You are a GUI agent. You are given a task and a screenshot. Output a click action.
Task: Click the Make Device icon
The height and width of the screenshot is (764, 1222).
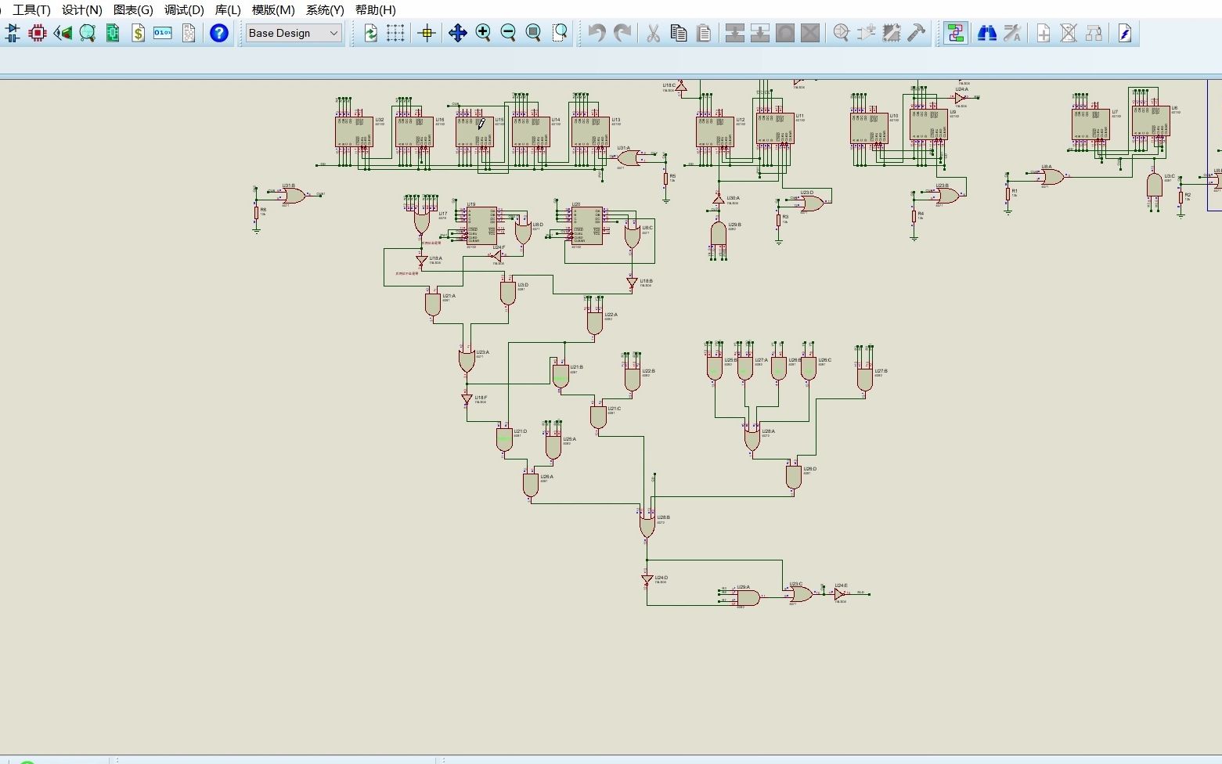point(867,33)
